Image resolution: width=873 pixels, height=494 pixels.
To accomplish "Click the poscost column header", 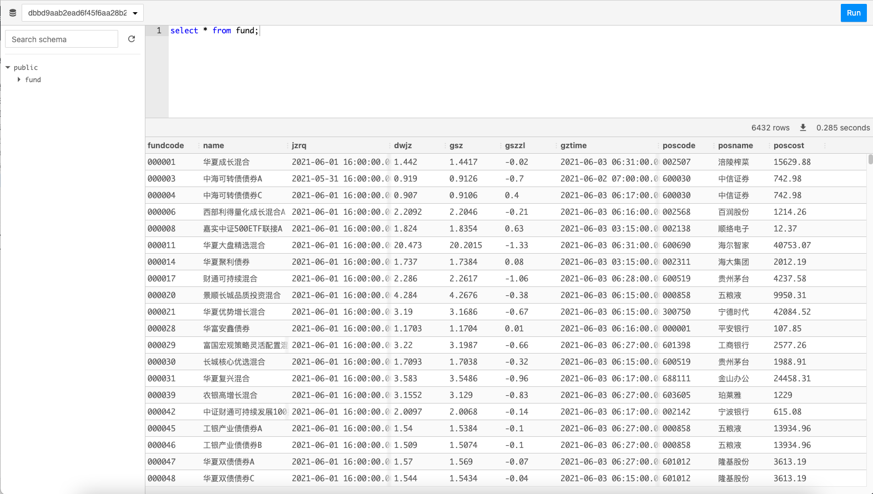I will [789, 145].
